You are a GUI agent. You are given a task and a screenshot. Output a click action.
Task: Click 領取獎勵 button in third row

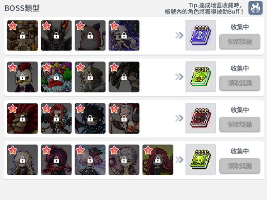pyautogui.click(x=240, y=124)
